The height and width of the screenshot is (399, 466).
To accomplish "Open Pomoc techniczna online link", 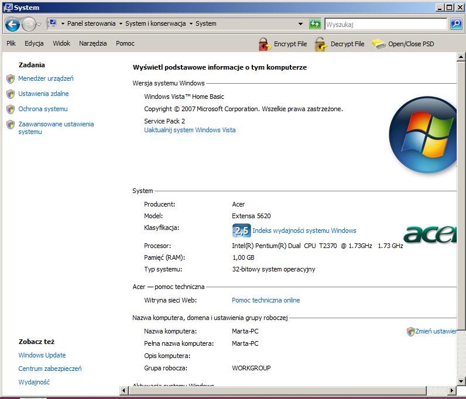I will point(266,300).
